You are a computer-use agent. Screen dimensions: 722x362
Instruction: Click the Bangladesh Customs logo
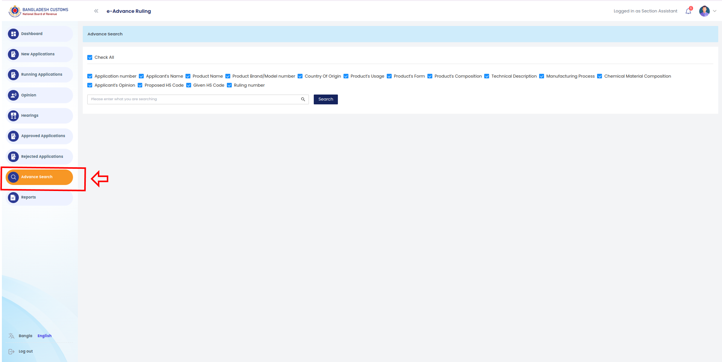pyautogui.click(x=38, y=11)
